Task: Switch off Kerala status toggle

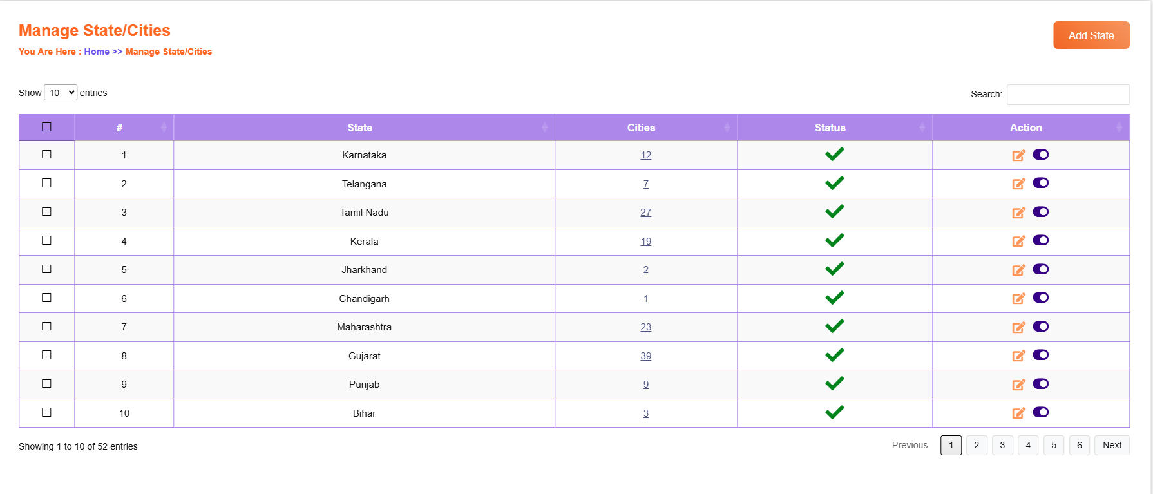Action: pos(1041,240)
